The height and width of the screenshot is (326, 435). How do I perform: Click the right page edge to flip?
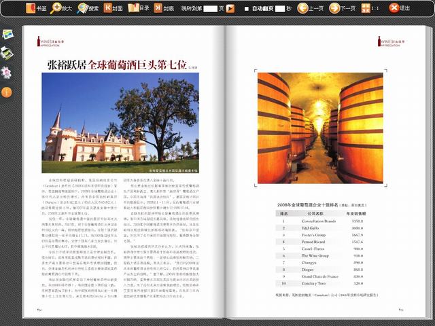[x=429, y=172]
